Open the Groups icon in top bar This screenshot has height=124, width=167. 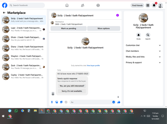tap(98, 5)
